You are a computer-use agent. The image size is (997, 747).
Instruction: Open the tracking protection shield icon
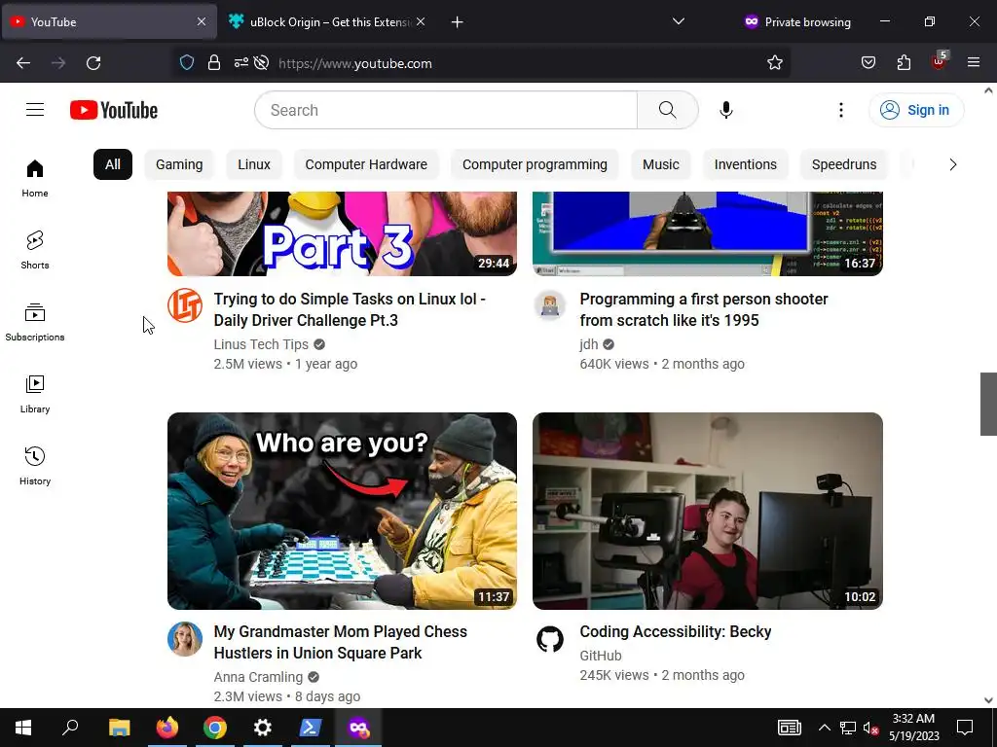(186, 63)
